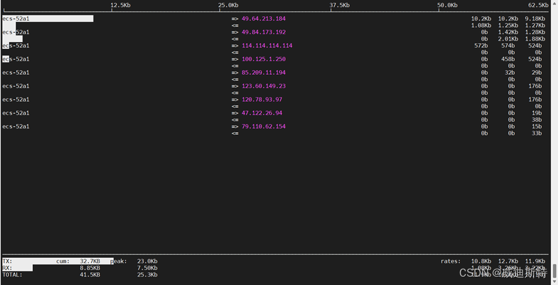Select the 19b rate value
The image size is (558, 285).
point(537,113)
